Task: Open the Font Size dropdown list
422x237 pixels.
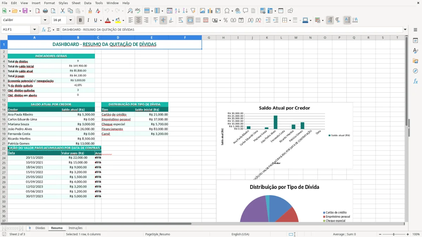Action: tap(71, 20)
